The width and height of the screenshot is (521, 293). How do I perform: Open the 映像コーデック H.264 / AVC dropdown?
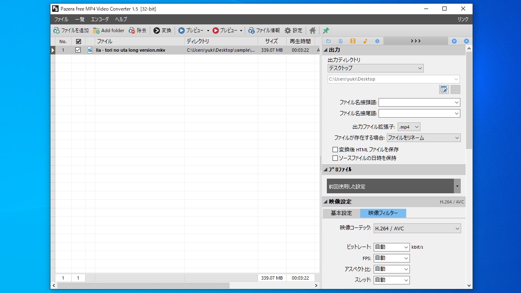point(417,228)
